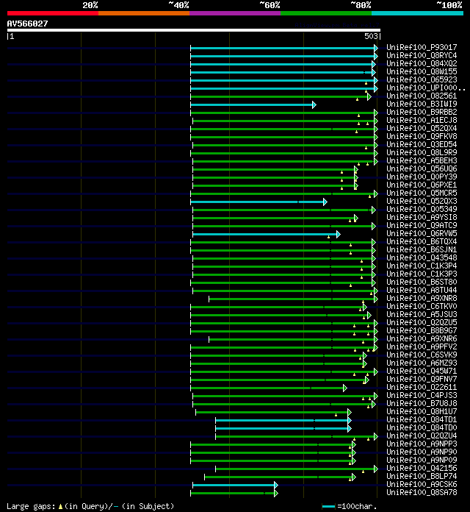The width and height of the screenshot is (470, 512).
Task: Select the UniRef100_A9NP09 label
Action: coord(422,461)
